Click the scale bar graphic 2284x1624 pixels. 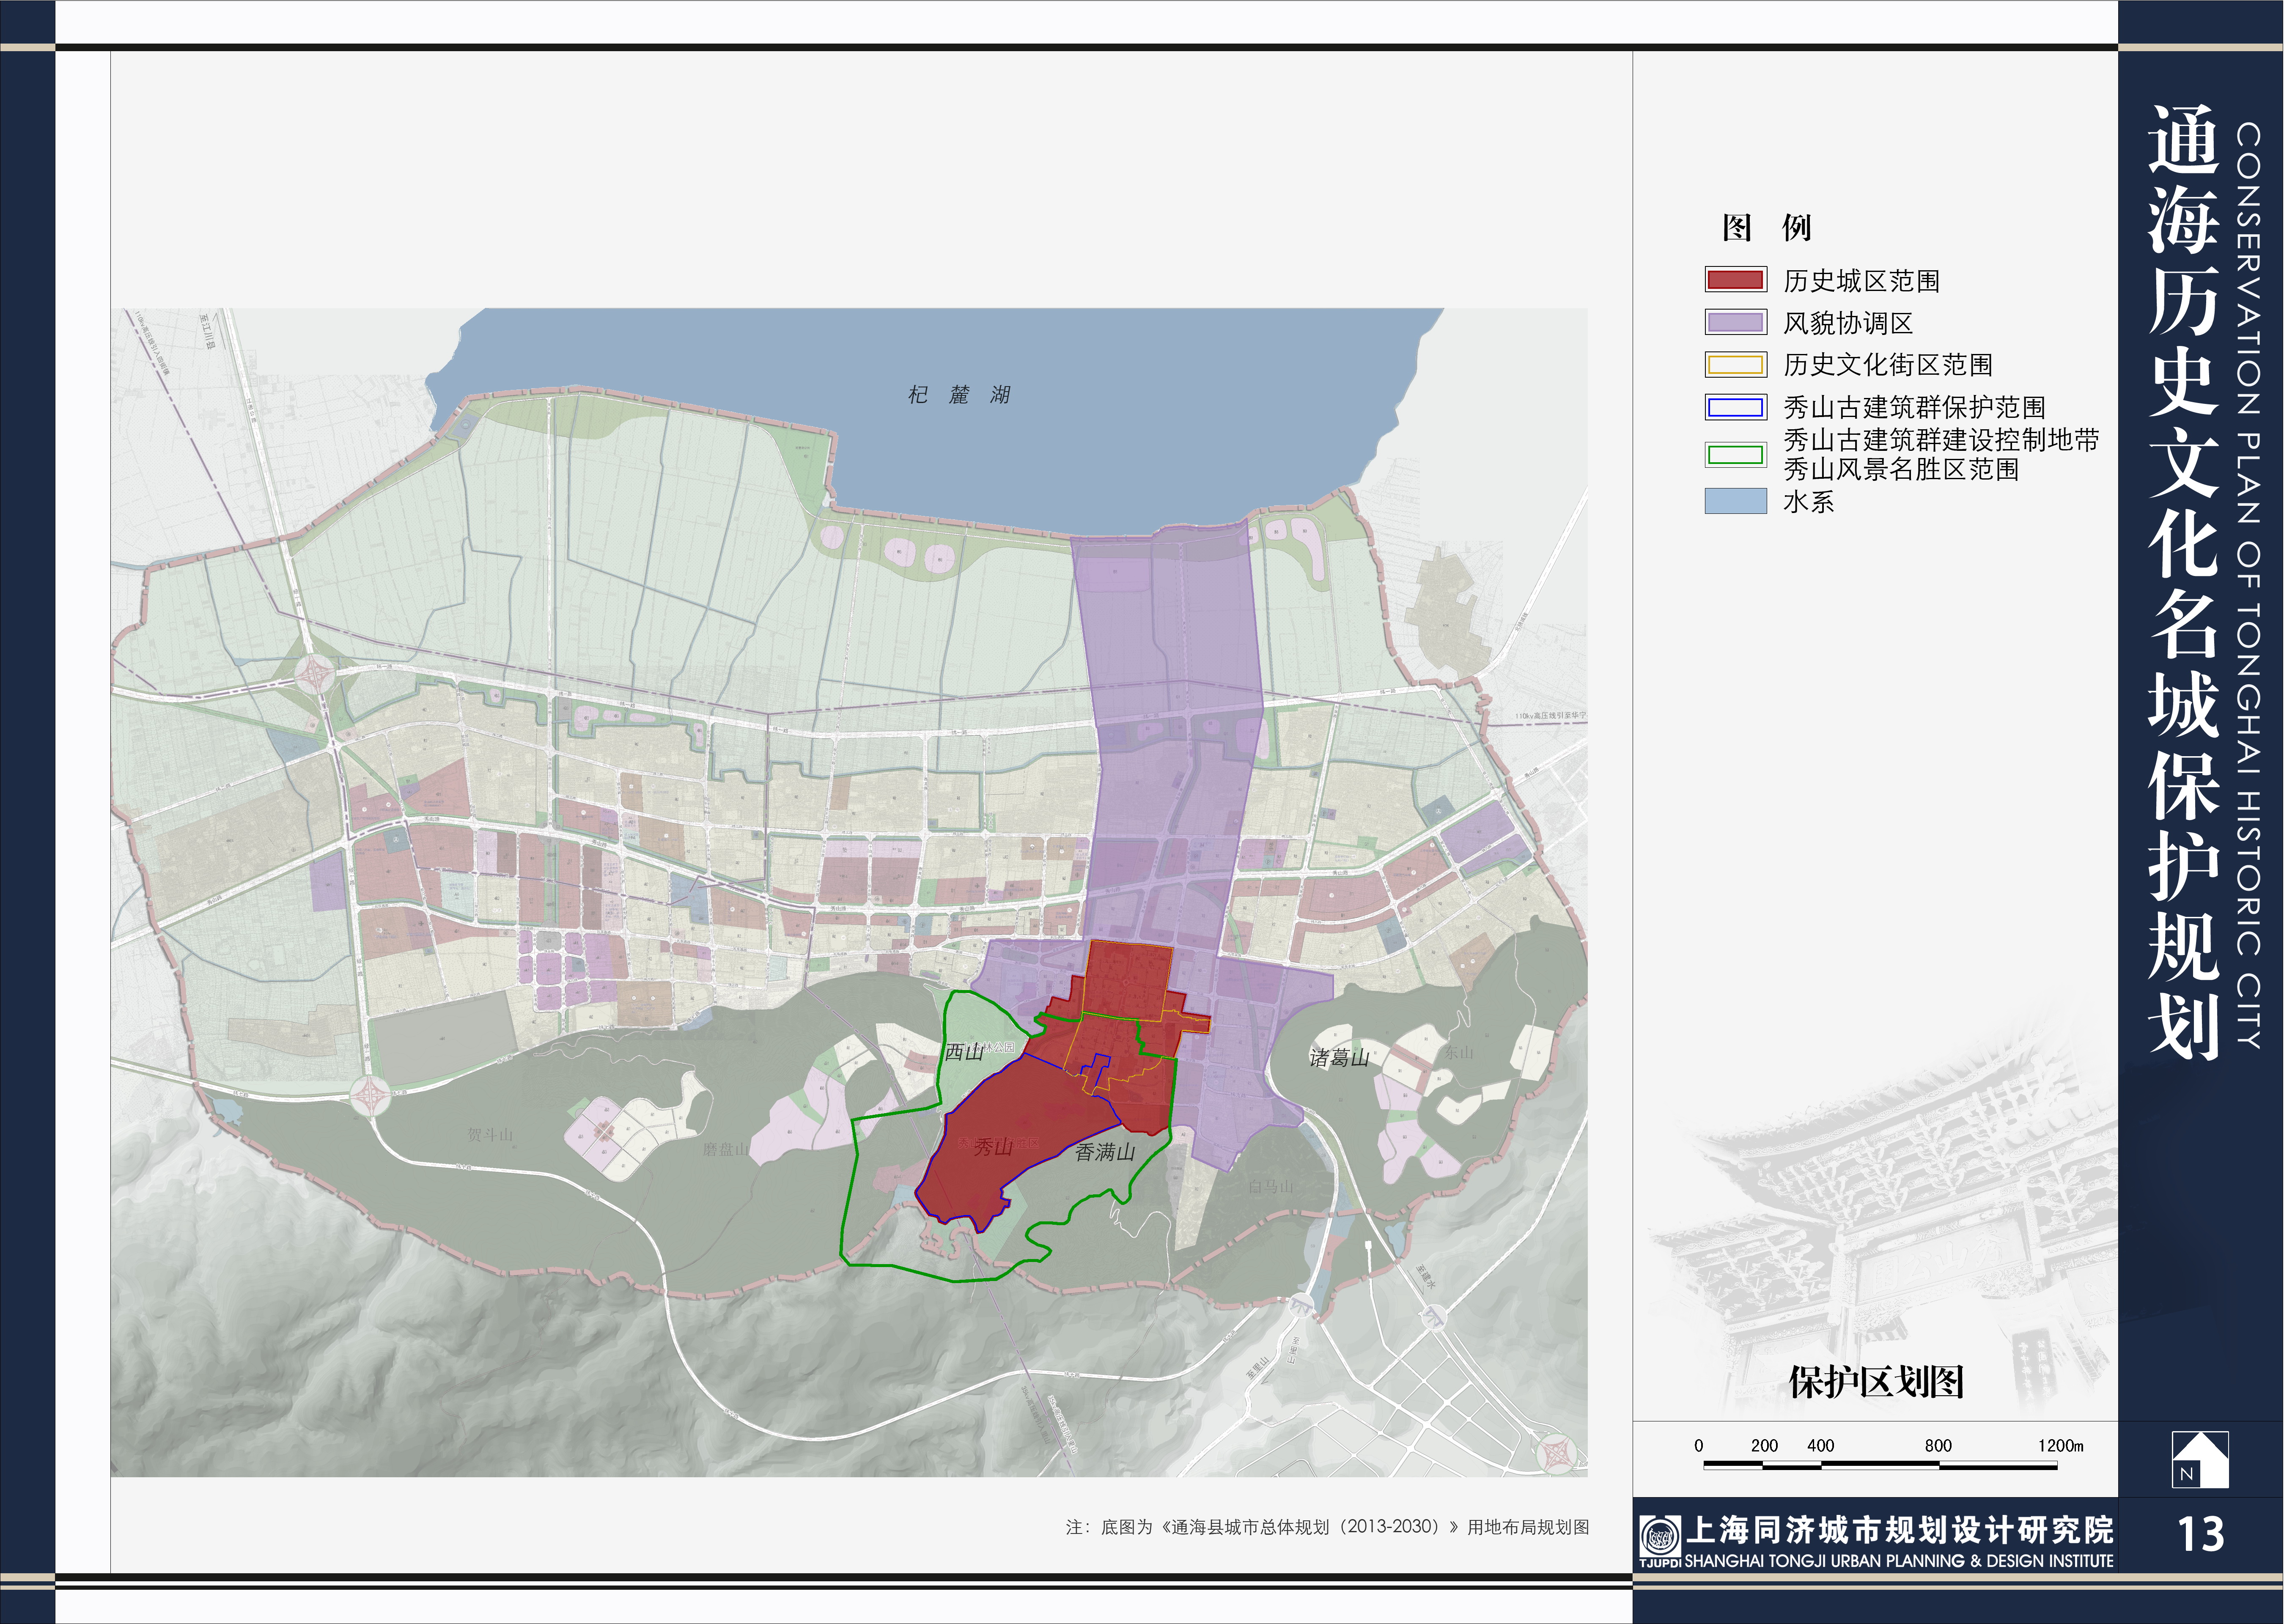click(x=1880, y=1465)
